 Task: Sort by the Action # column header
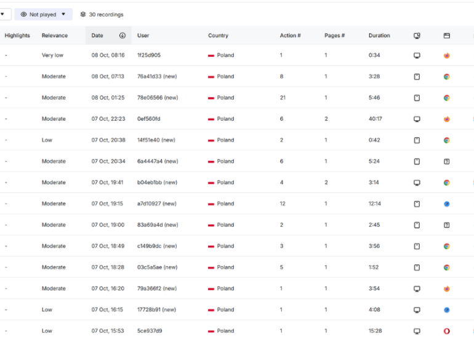click(x=290, y=36)
